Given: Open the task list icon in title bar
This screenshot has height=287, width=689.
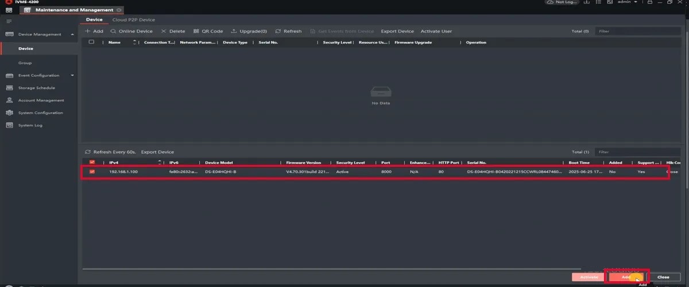Looking at the screenshot, I should pyautogui.click(x=597, y=2).
